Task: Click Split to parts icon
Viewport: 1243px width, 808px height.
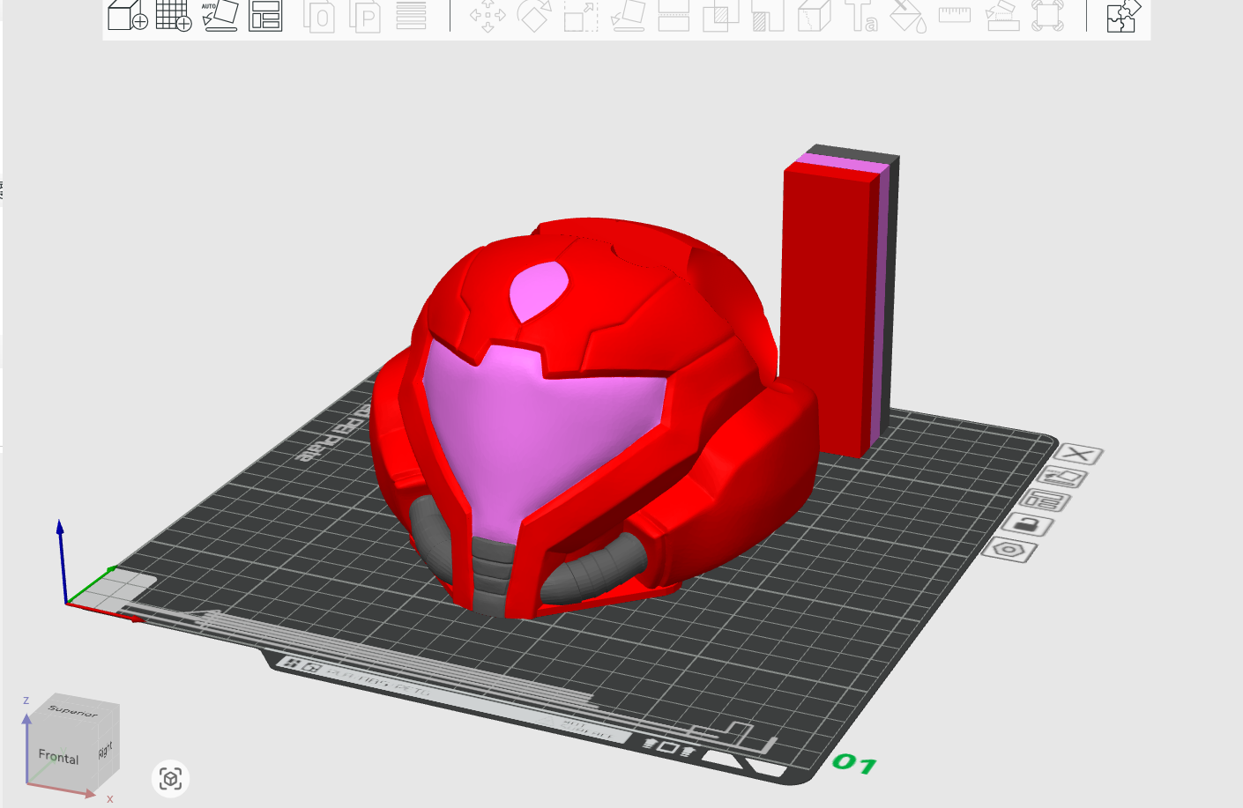Action: (x=365, y=16)
